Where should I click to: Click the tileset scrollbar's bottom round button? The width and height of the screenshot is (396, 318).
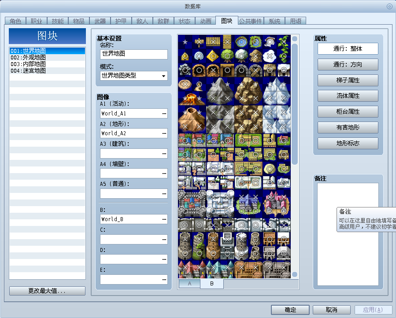(295, 274)
